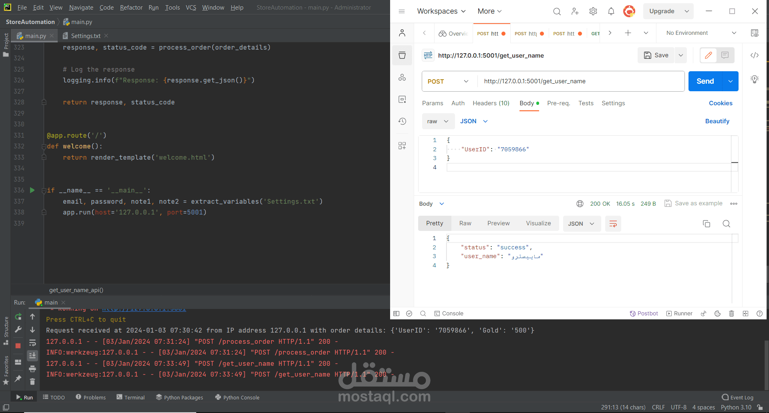Open the No Environment dropdown
769x413 pixels.
click(x=701, y=33)
